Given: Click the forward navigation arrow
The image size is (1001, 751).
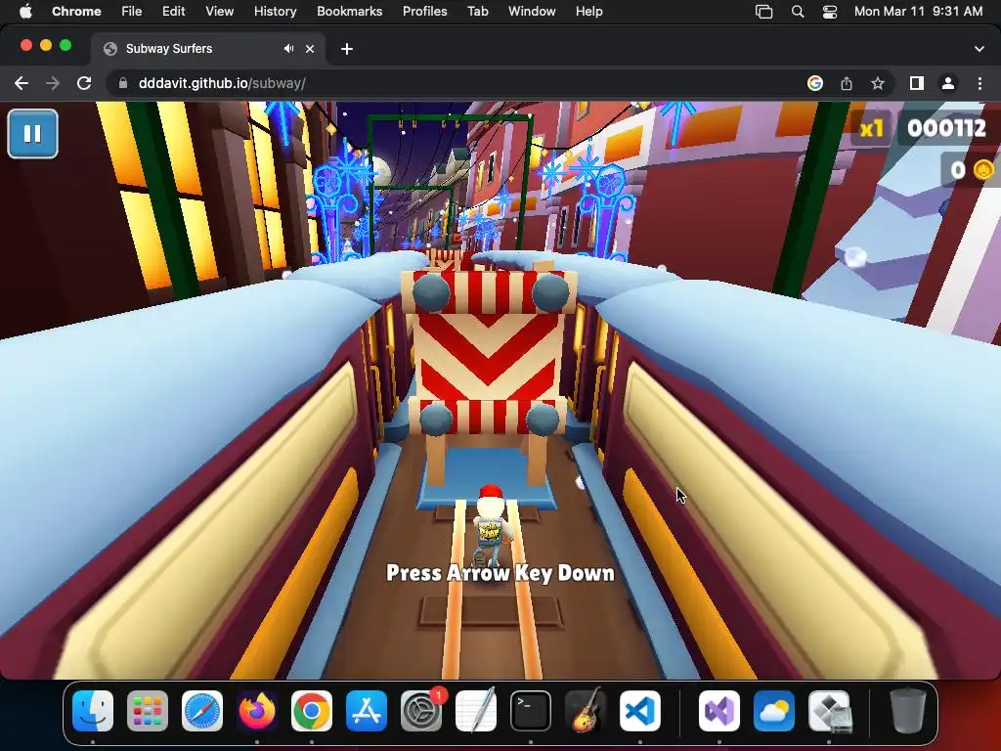Looking at the screenshot, I should pyautogui.click(x=53, y=83).
